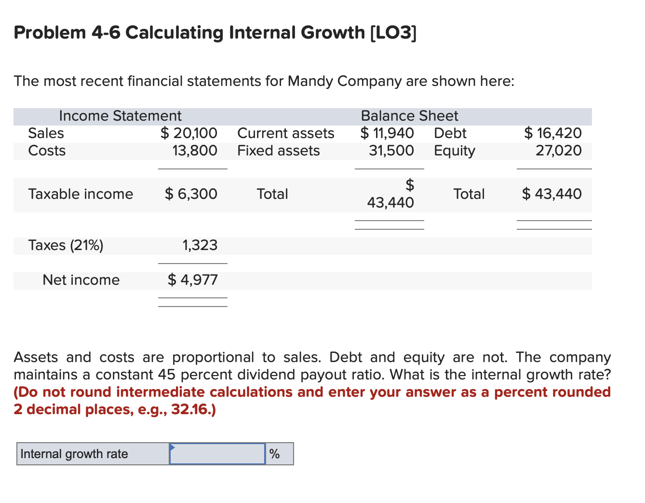Click the Mandy Company intro sentence
This screenshot has height=503, width=645.
point(264,81)
